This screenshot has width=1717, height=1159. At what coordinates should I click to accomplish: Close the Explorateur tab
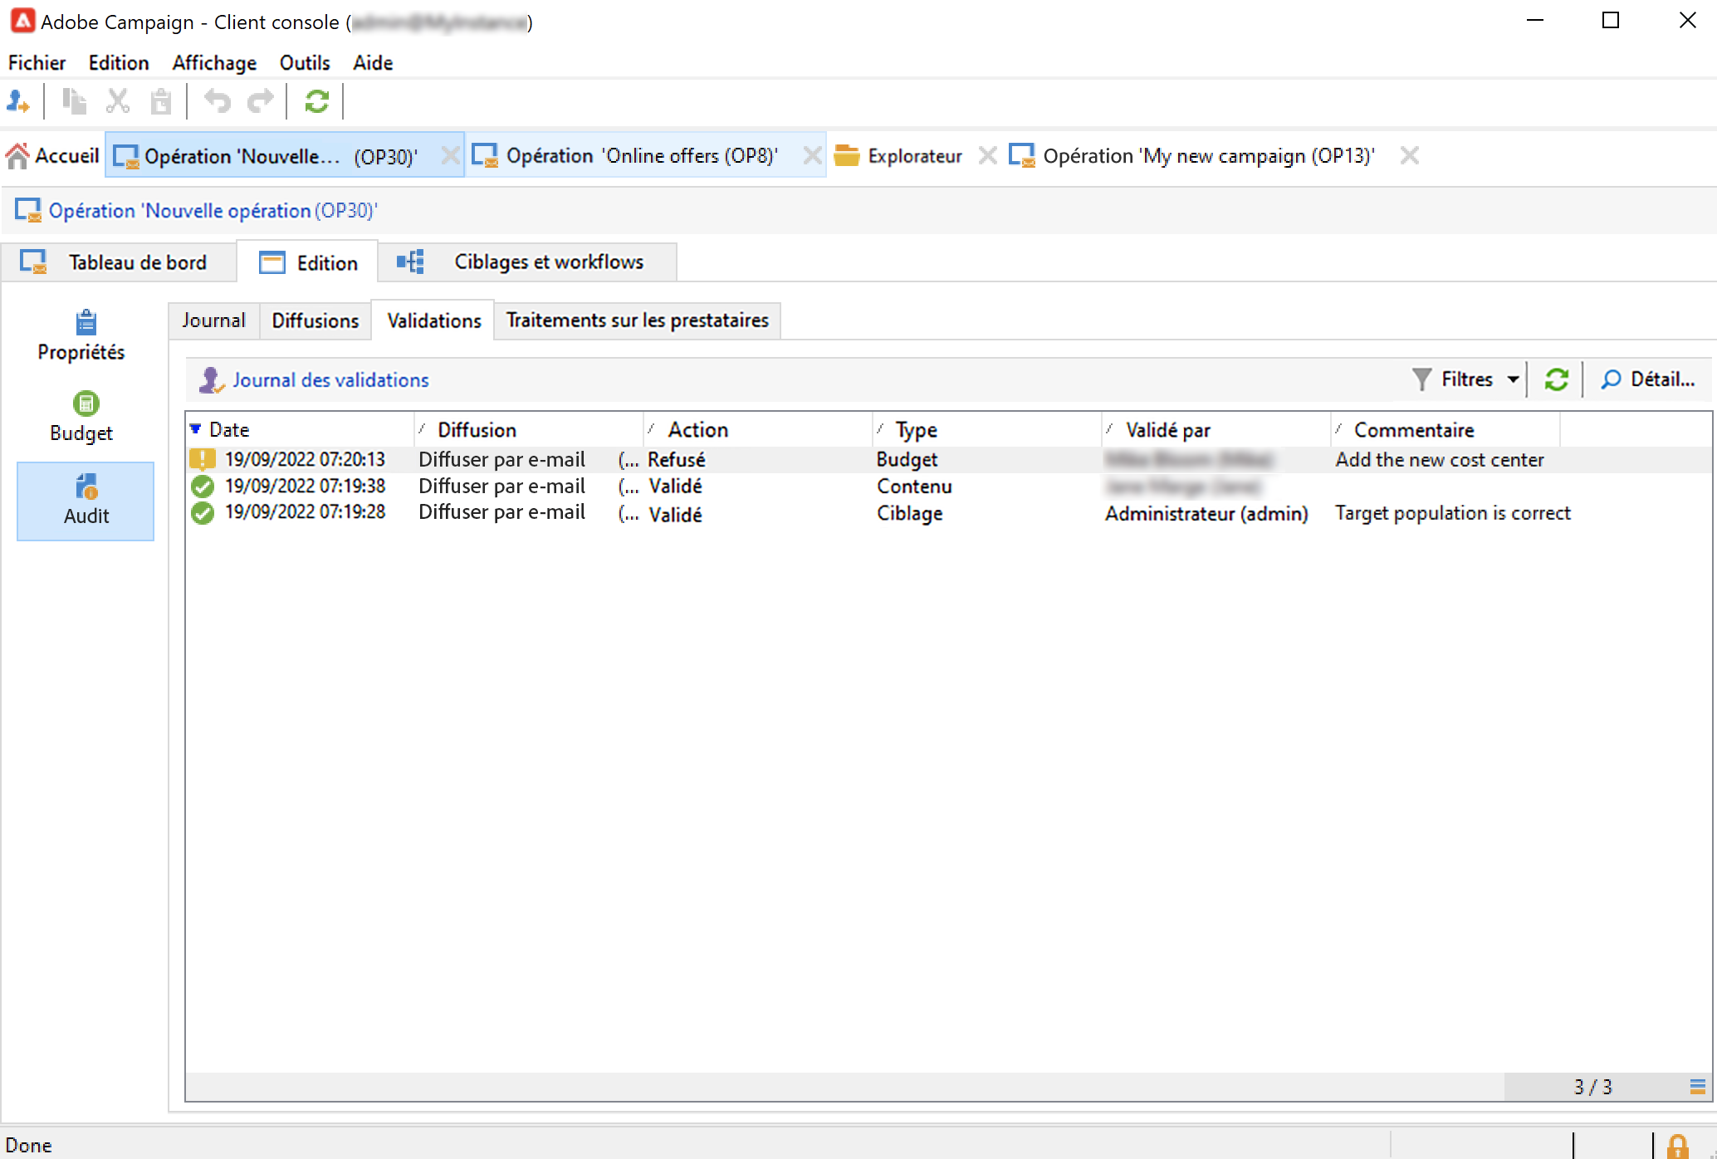pos(987,155)
